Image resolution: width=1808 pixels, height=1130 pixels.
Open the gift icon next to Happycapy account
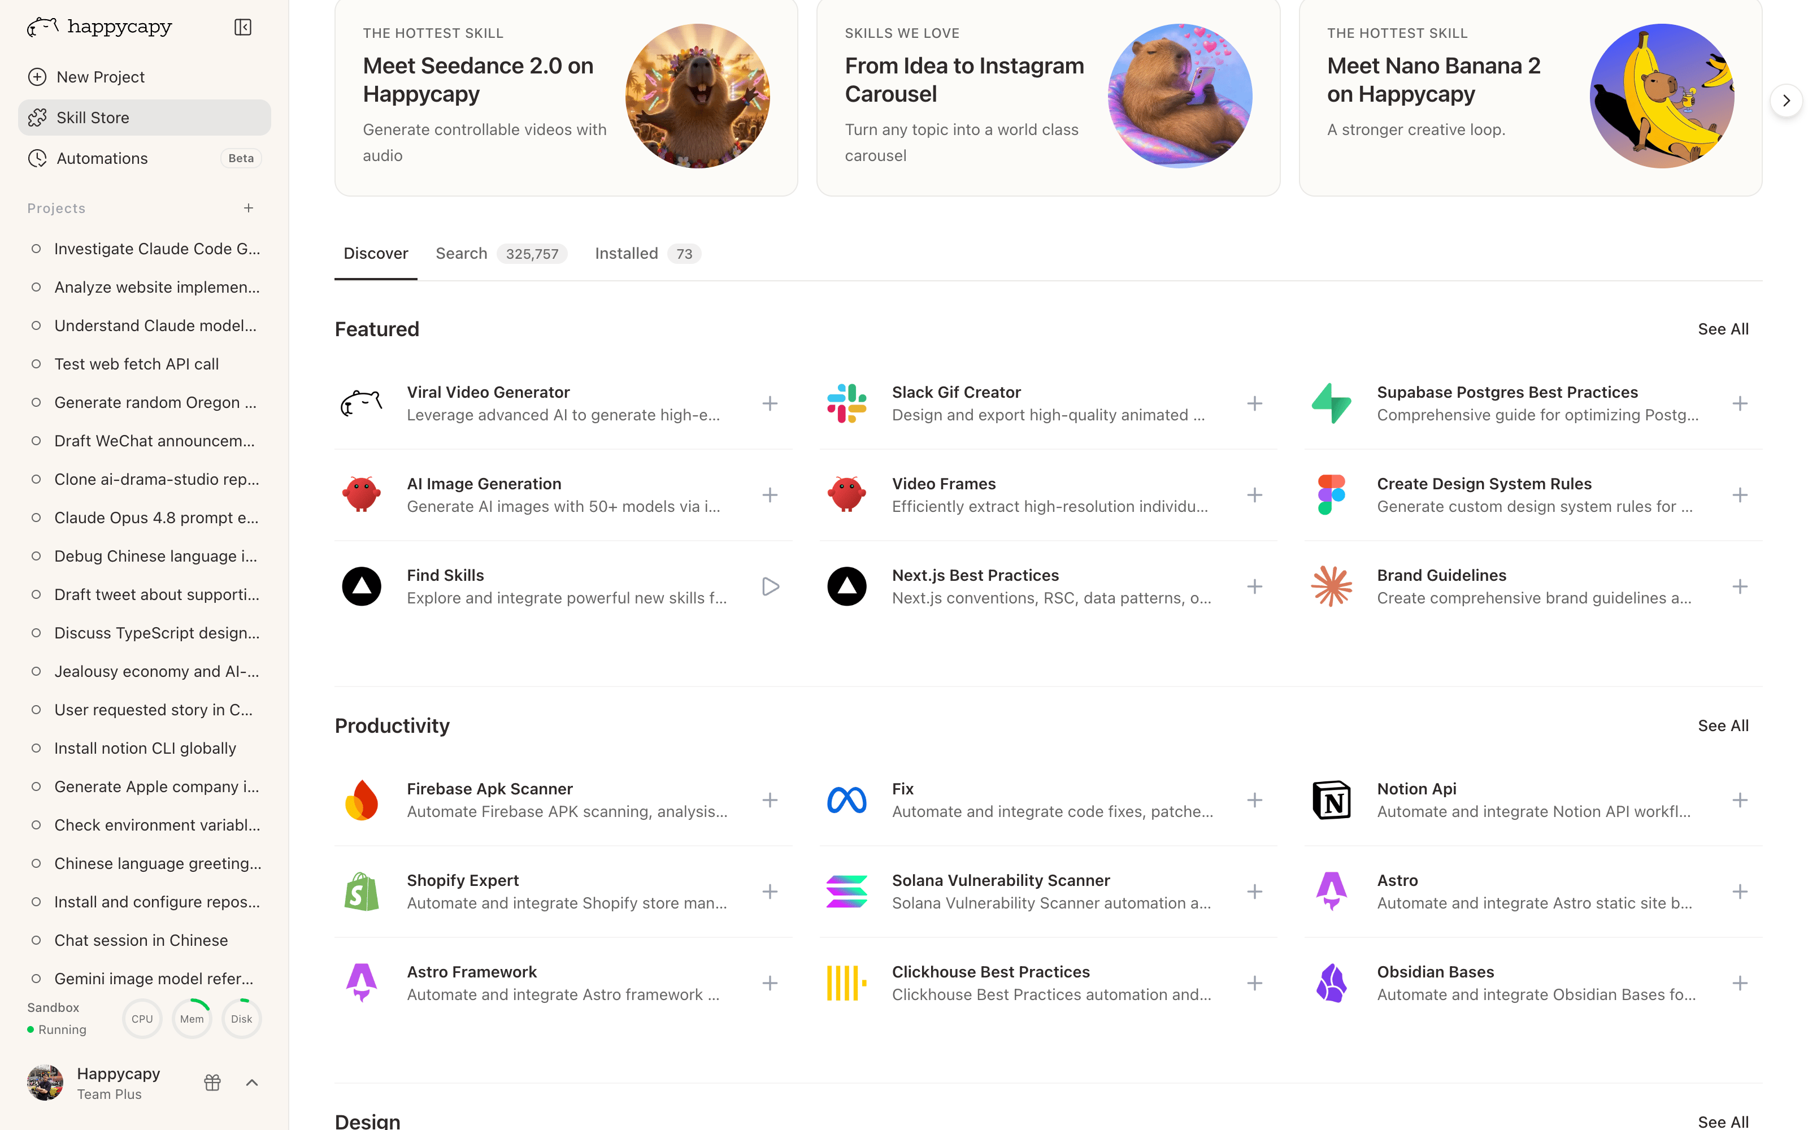[x=212, y=1082]
